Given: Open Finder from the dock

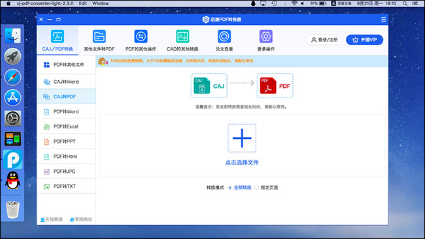Looking at the screenshot, I should 12,35.
